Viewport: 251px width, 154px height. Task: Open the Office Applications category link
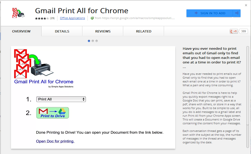pos(72,18)
